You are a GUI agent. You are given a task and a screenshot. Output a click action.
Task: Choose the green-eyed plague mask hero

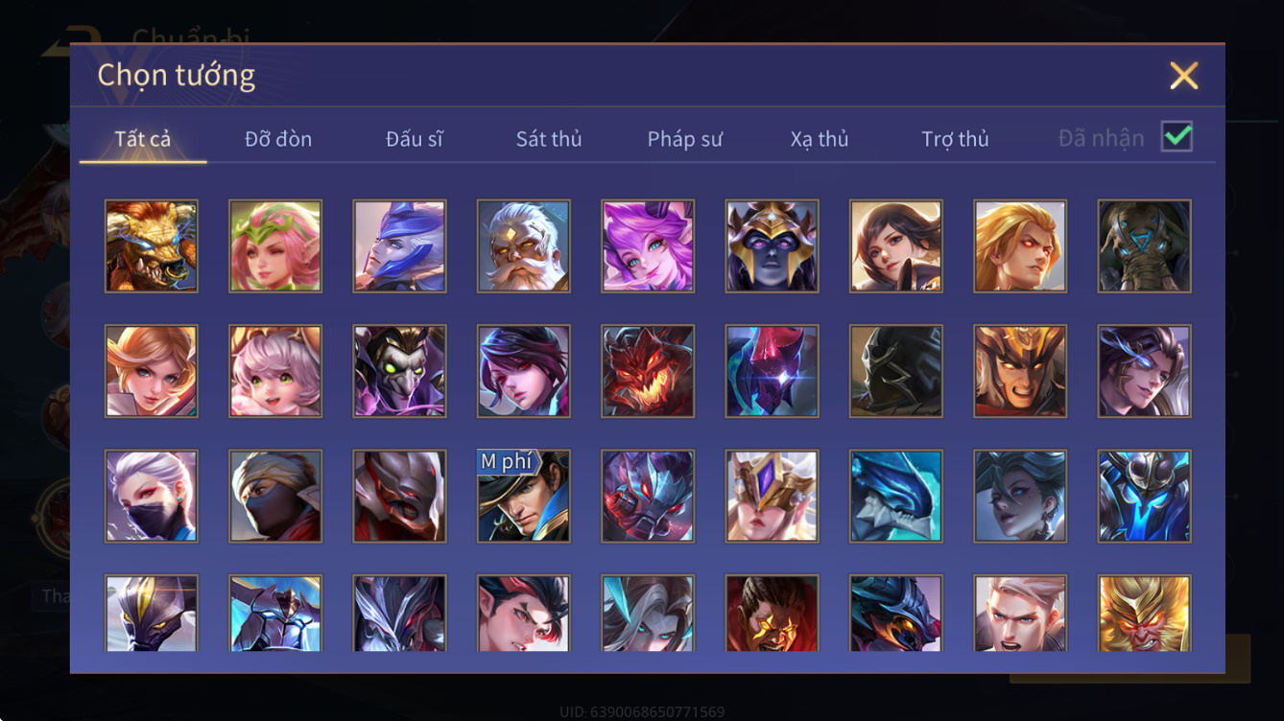399,371
